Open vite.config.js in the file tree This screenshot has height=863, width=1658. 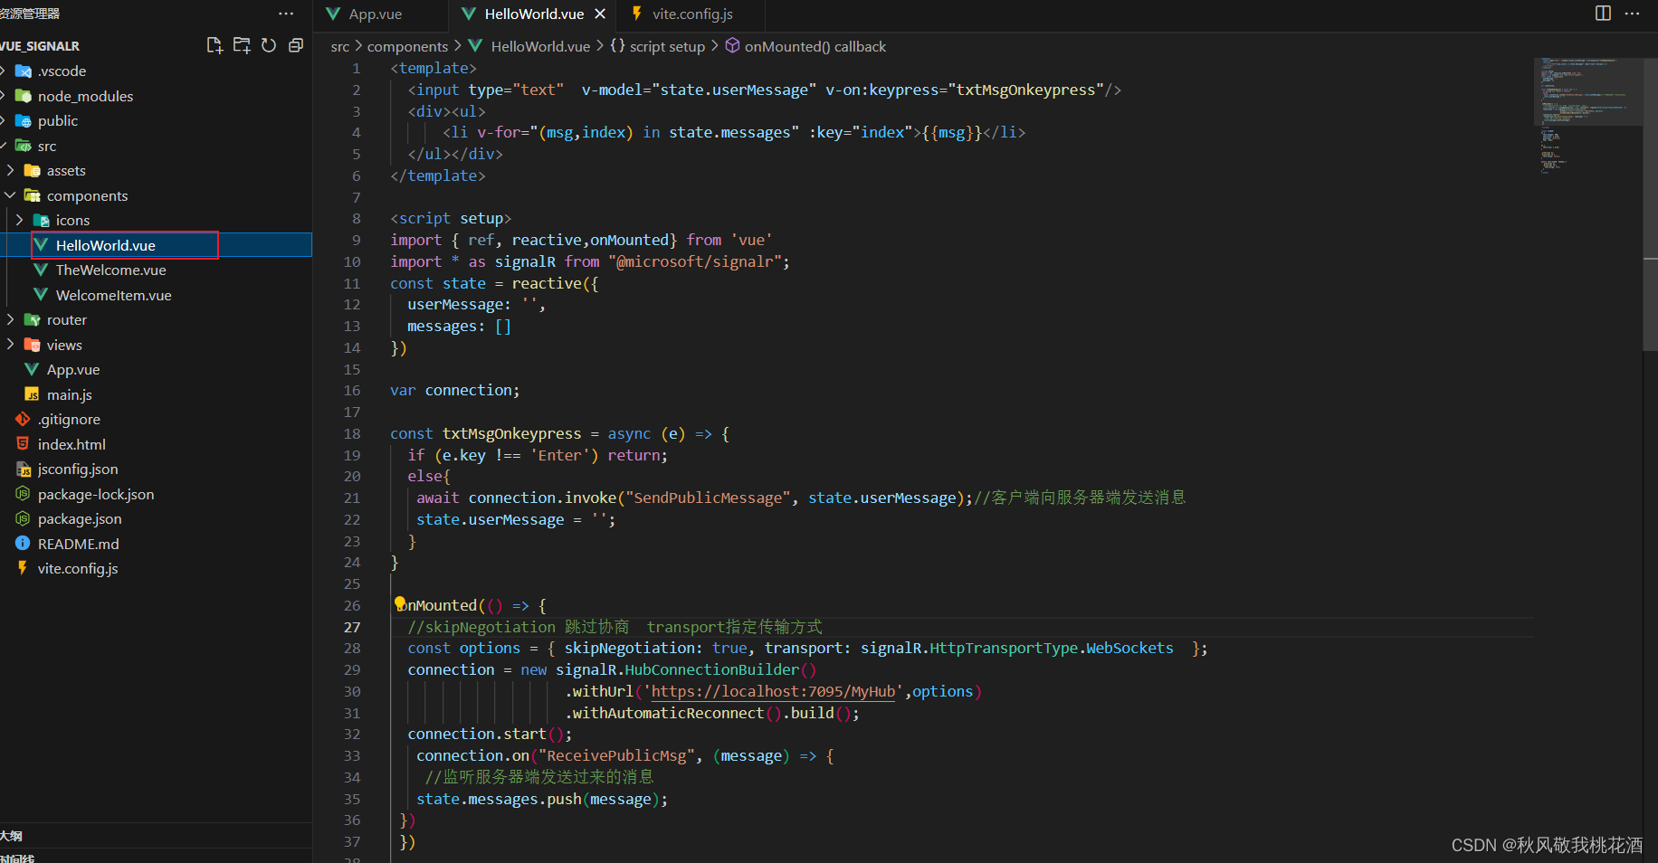(x=78, y=568)
